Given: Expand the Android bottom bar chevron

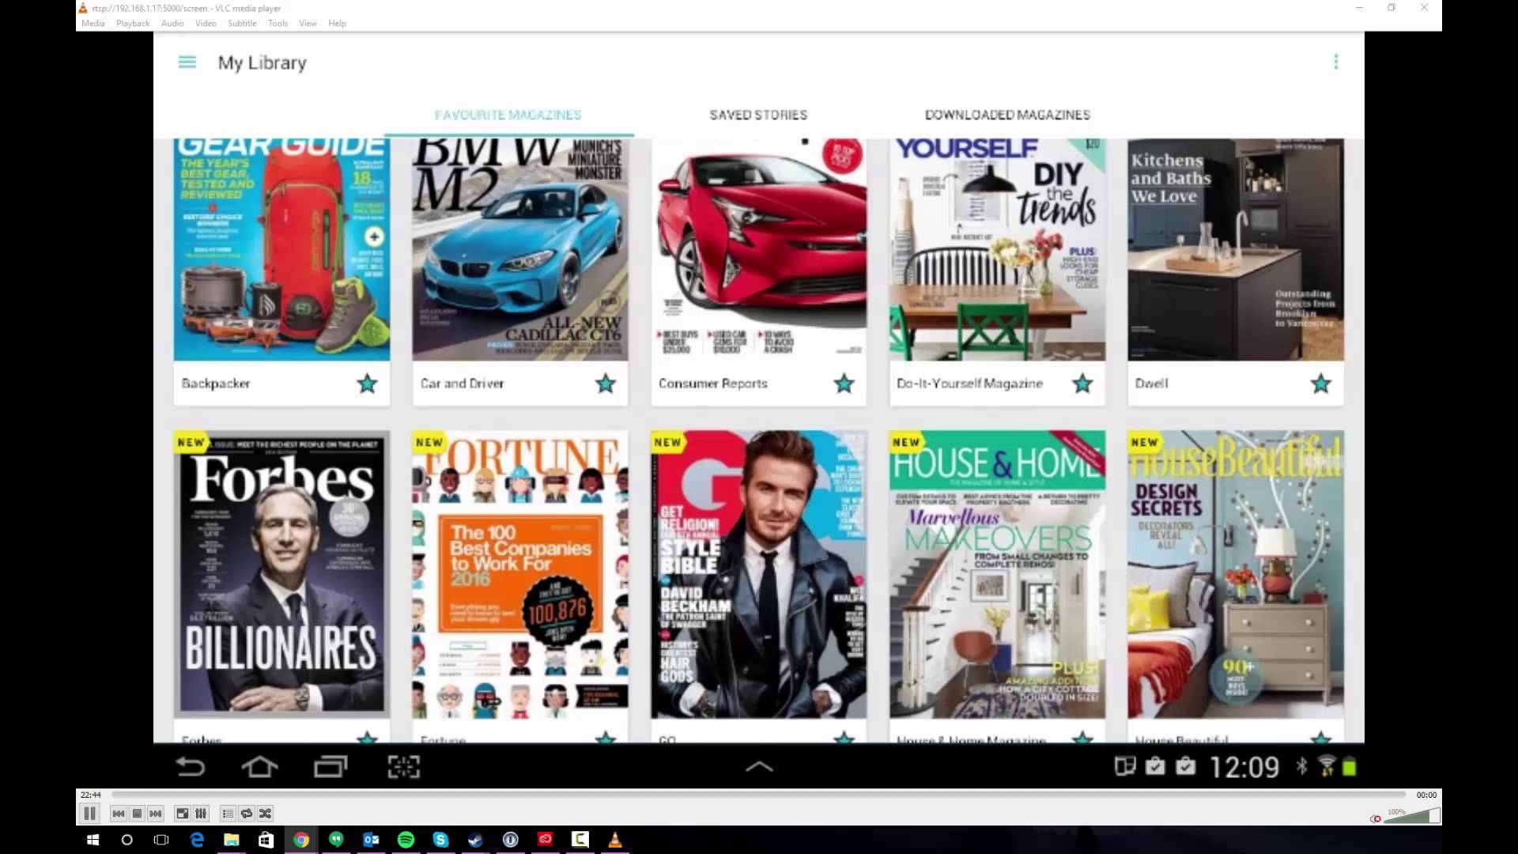Looking at the screenshot, I should [759, 766].
